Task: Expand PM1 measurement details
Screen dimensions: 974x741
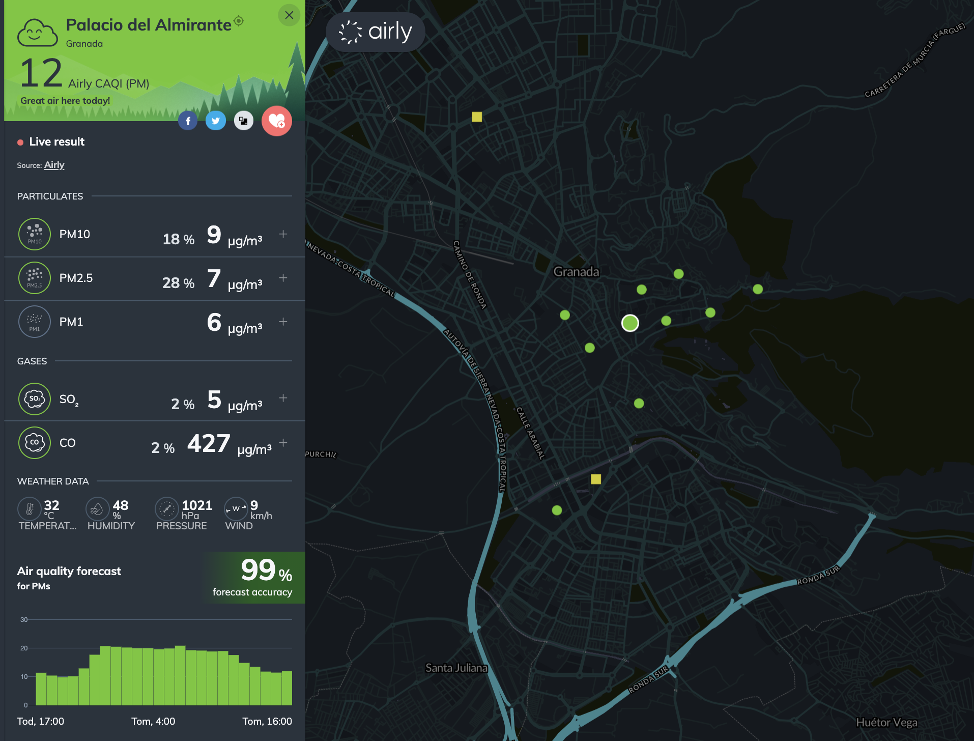Action: click(x=283, y=322)
